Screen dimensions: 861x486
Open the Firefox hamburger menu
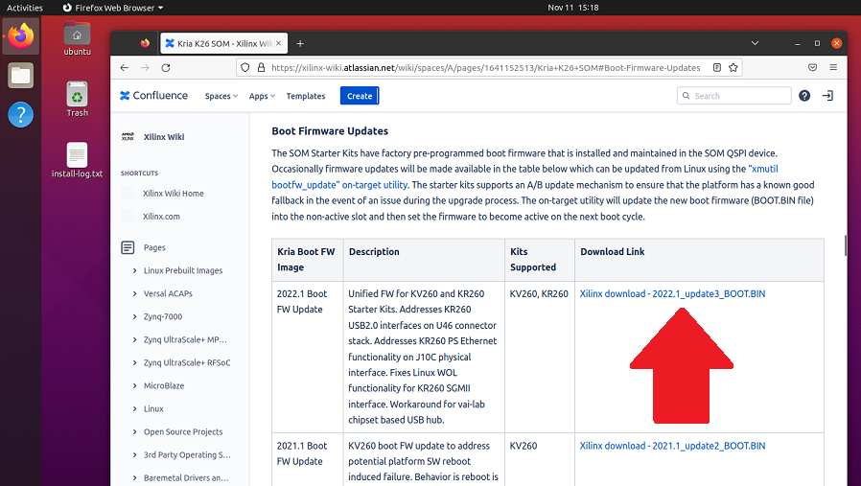click(833, 67)
